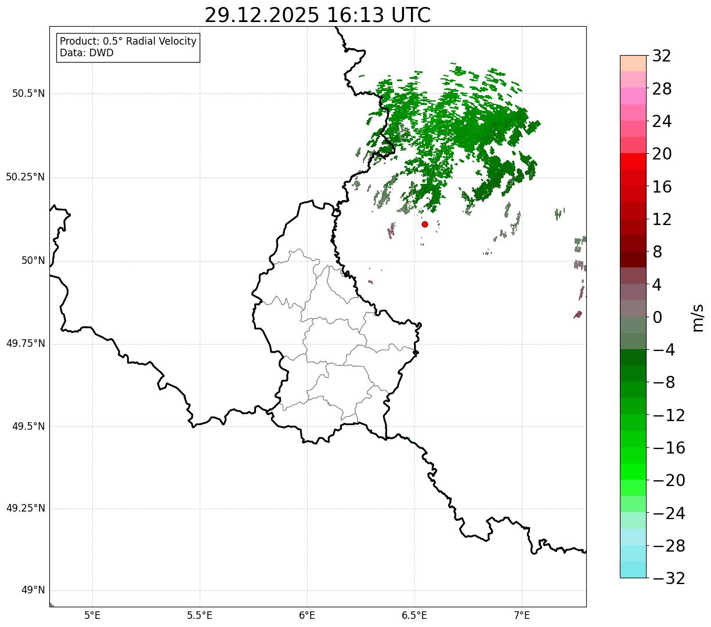The image size is (711, 627).
Task: Click the colorbar tick value −16
Action: point(668,448)
